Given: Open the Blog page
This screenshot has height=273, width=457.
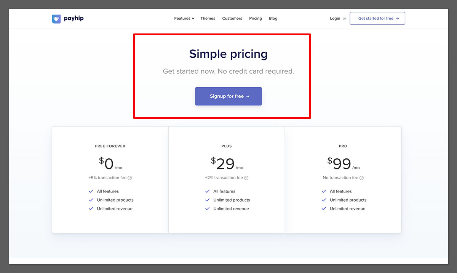Looking at the screenshot, I should click(x=273, y=18).
